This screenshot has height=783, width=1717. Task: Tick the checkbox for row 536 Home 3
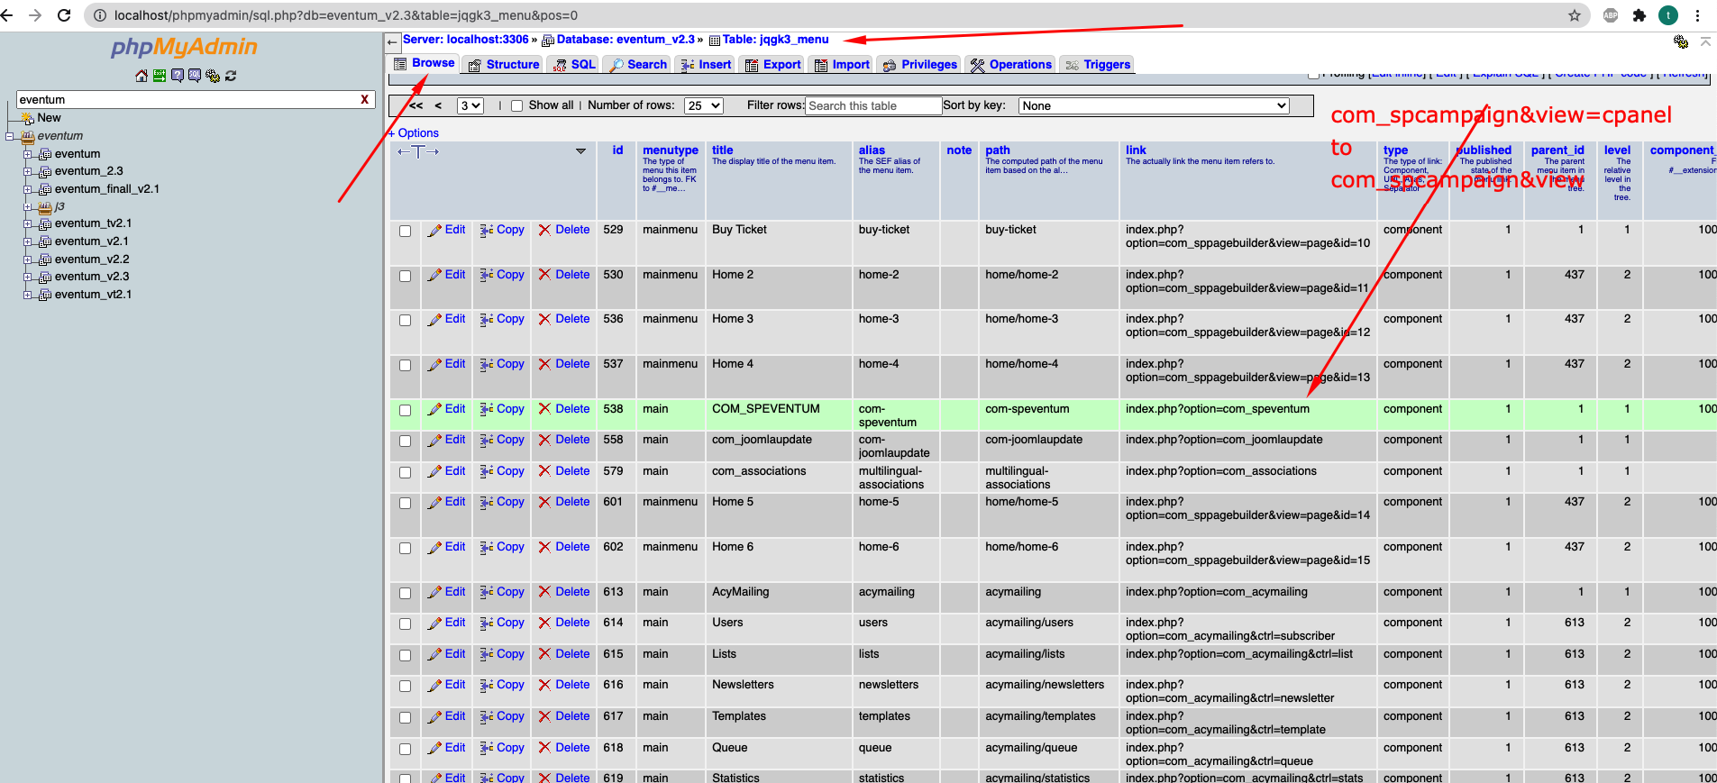pos(406,321)
